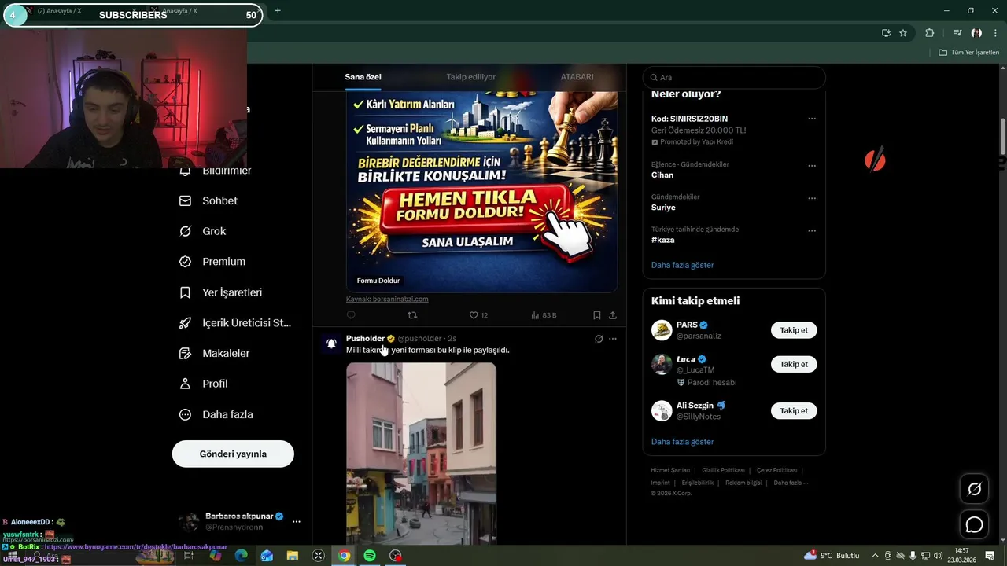Open the Pusholder avatar on the post
The width and height of the screenshot is (1007, 566).
331,344
